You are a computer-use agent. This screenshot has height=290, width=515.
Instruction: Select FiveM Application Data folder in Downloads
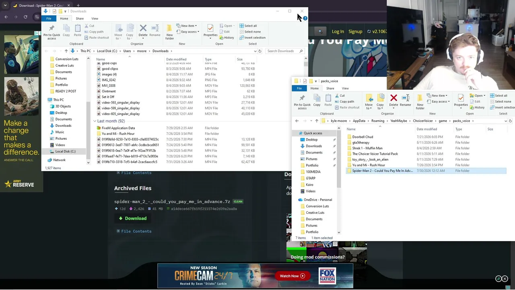(118, 128)
